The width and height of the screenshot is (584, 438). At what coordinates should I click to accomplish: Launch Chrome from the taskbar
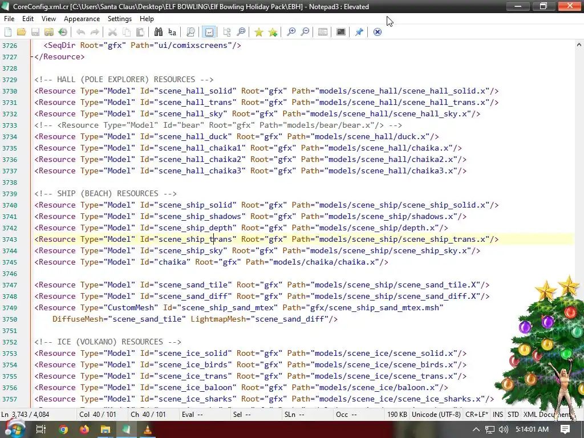pos(63,429)
